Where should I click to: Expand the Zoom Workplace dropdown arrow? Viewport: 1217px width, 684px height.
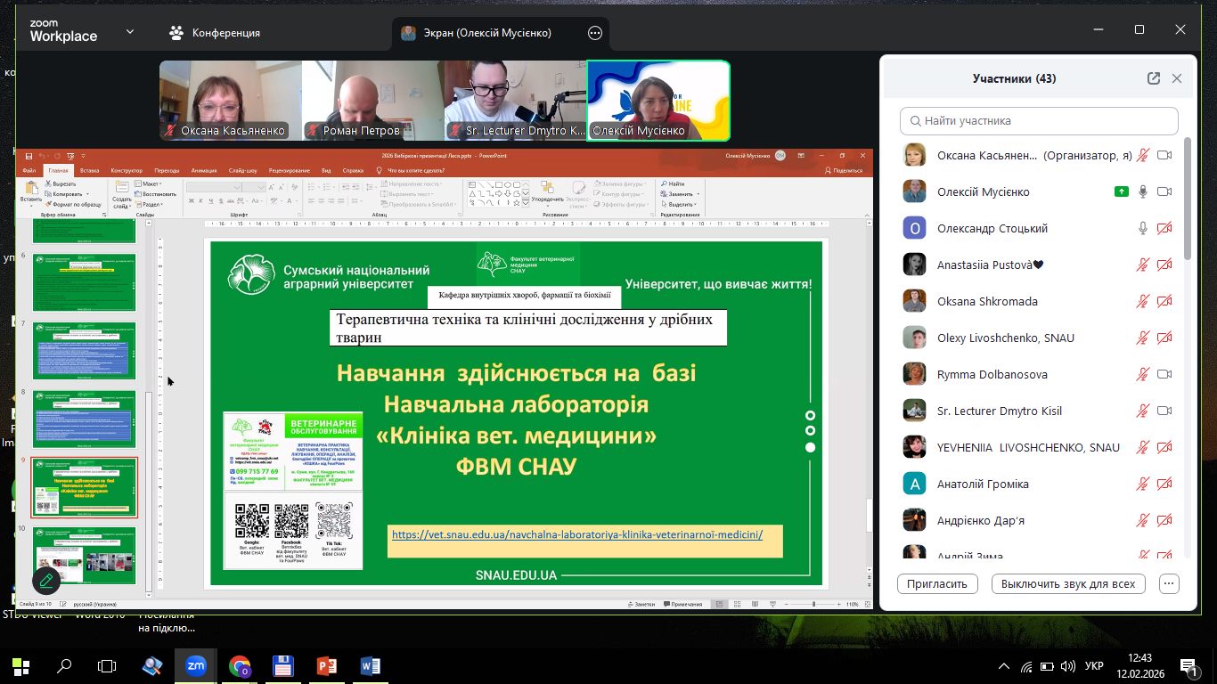pyautogui.click(x=130, y=32)
